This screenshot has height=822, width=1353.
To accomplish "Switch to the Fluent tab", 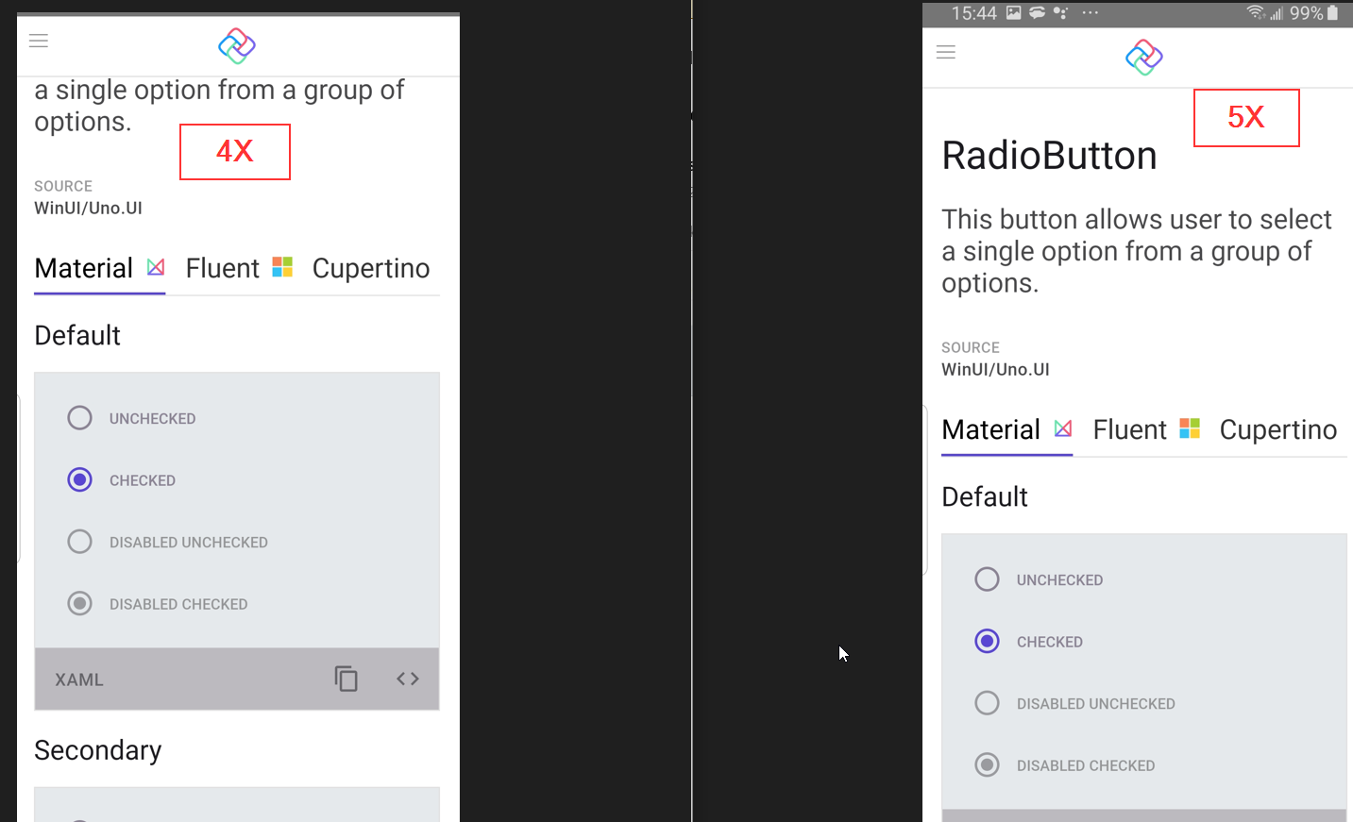I will pyautogui.click(x=222, y=267).
